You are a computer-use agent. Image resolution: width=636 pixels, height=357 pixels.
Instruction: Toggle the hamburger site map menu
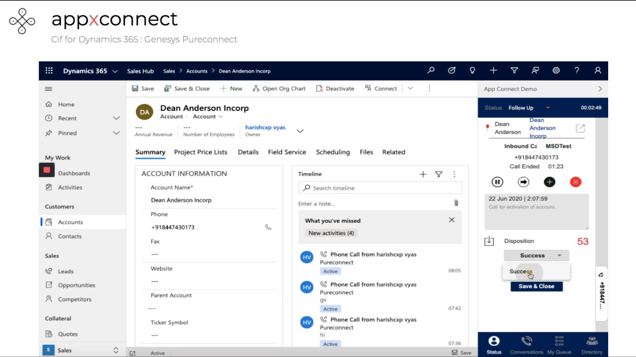point(48,89)
